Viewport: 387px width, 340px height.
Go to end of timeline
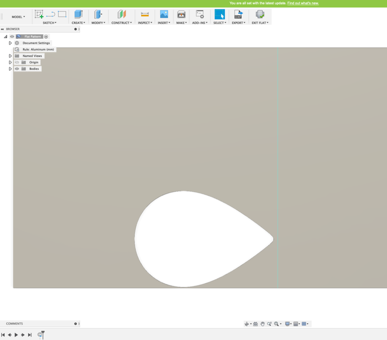tap(30, 335)
